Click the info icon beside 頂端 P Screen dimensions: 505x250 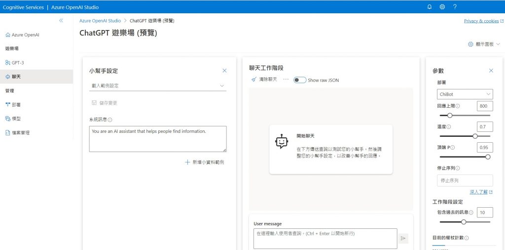(453, 148)
